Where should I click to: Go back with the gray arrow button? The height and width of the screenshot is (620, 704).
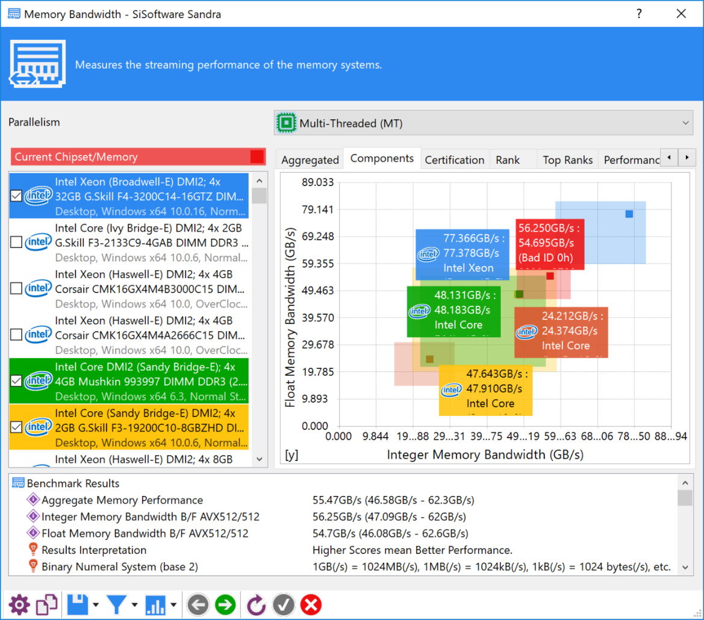point(198,605)
